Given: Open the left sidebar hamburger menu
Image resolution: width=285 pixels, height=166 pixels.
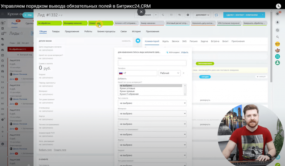Looking at the screenshot, I should click(3, 14).
